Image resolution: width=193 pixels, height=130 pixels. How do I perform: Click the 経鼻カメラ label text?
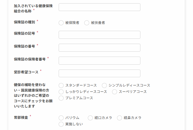(x=132, y=118)
